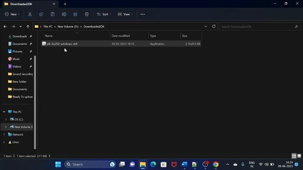
Task: Expand the Network tree node
Action: pyautogui.click(x=4, y=135)
